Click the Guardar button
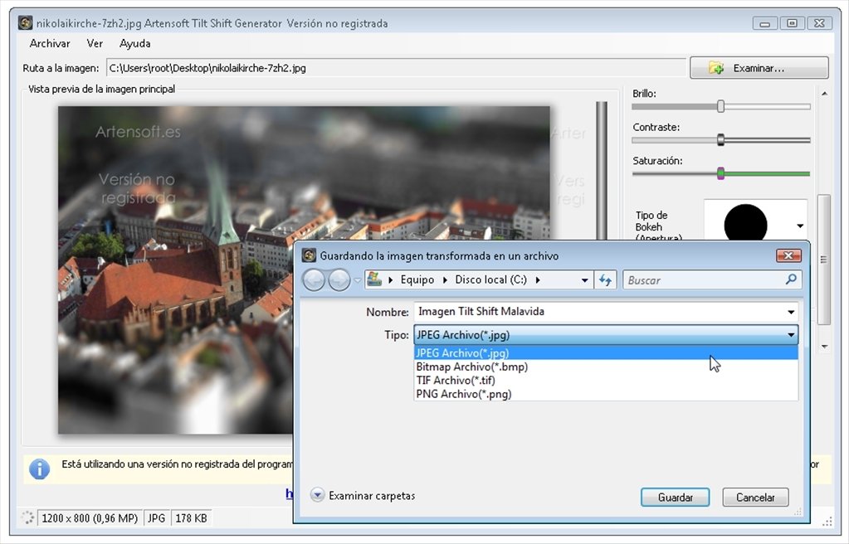 click(675, 497)
